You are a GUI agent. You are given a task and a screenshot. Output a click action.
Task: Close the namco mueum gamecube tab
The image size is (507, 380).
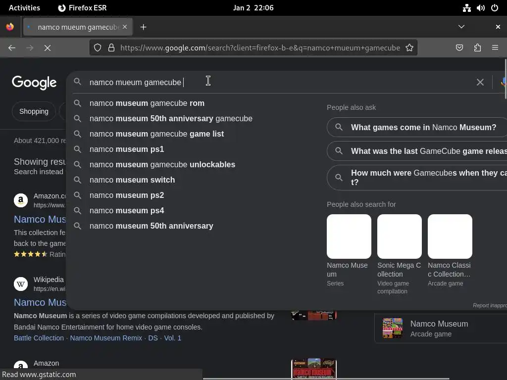point(125,27)
